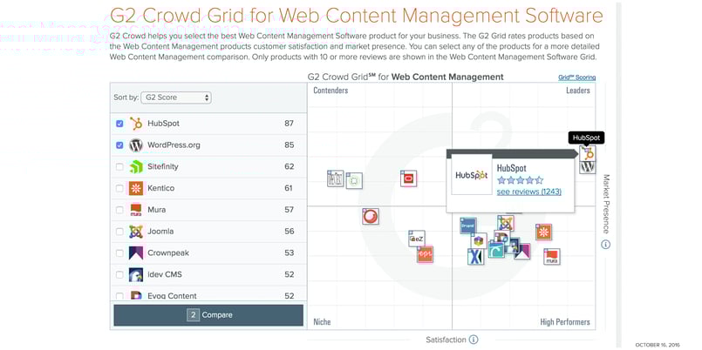Click the Joomla name in the list
This screenshot has width=702, height=350.
click(160, 232)
